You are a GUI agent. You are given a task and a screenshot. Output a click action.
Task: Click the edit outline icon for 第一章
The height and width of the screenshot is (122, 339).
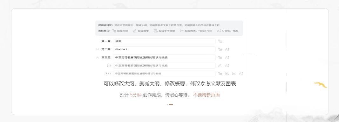220,41
